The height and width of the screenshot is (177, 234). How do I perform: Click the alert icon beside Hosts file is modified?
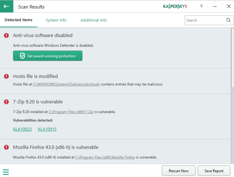click(6, 76)
